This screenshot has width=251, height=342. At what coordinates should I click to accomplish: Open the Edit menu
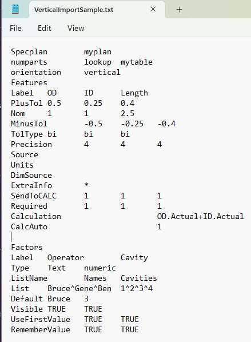click(x=45, y=29)
